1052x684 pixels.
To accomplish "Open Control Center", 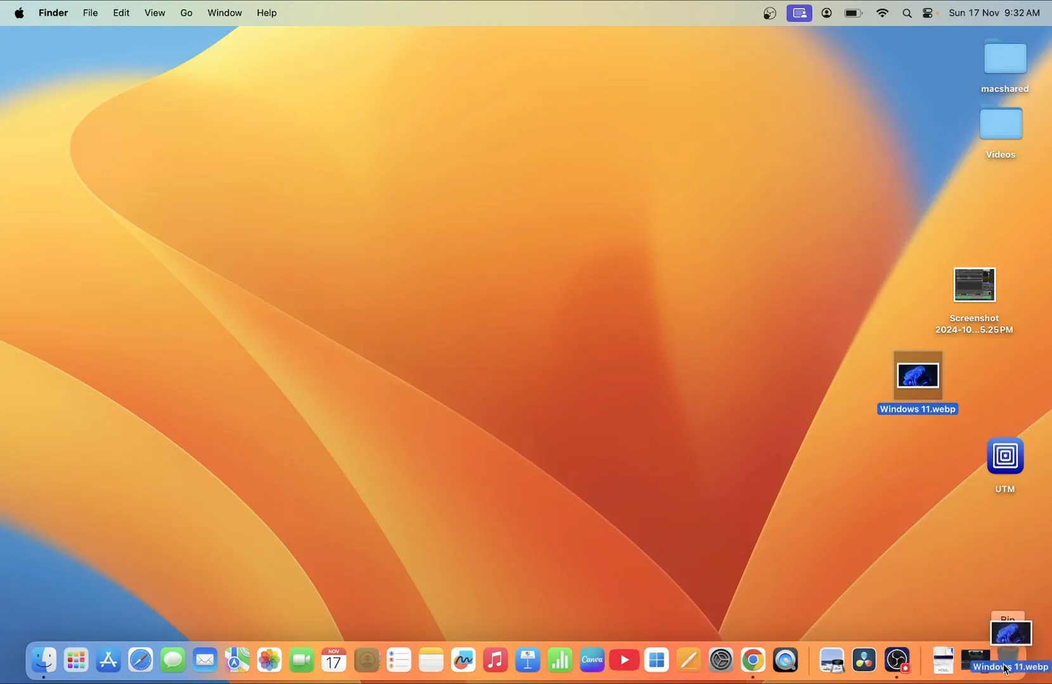I will [x=929, y=13].
